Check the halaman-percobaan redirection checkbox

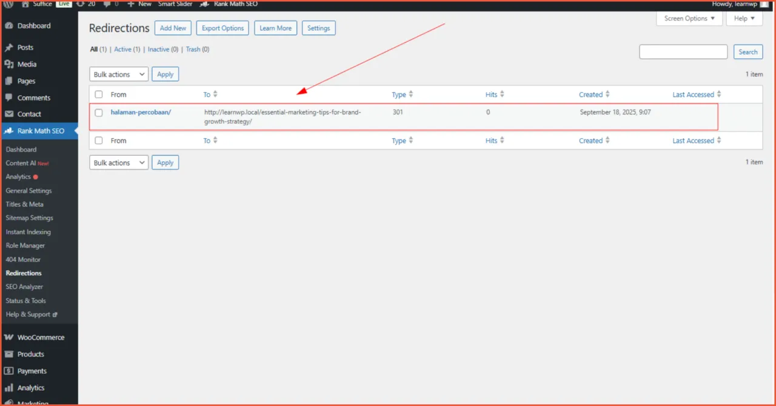click(98, 112)
